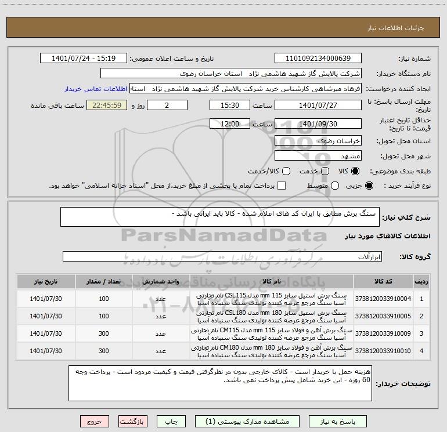Select the 'خدمت' radio option
This screenshot has height=432, width=447.
coord(325,172)
